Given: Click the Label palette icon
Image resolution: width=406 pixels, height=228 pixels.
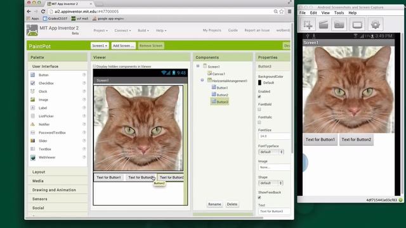Looking at the screenshot, I should click(32, 108).
